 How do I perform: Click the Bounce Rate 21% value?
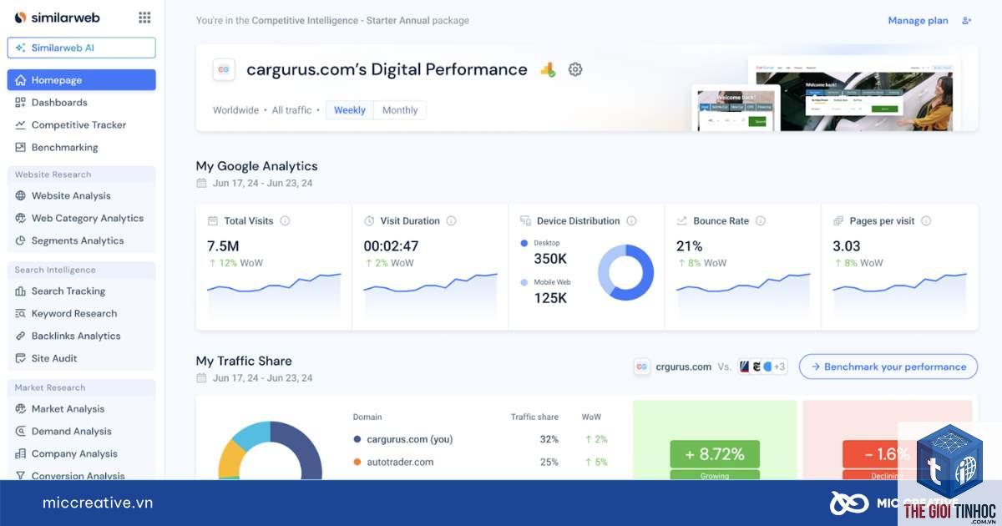click(x=689, y=246)
